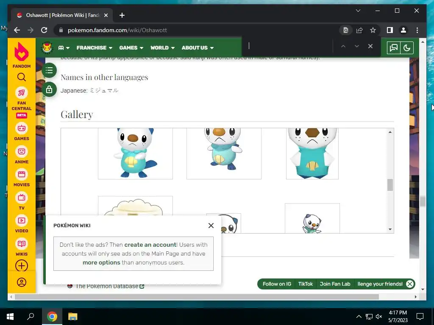Reload the Oshawott page

point(44,30)
